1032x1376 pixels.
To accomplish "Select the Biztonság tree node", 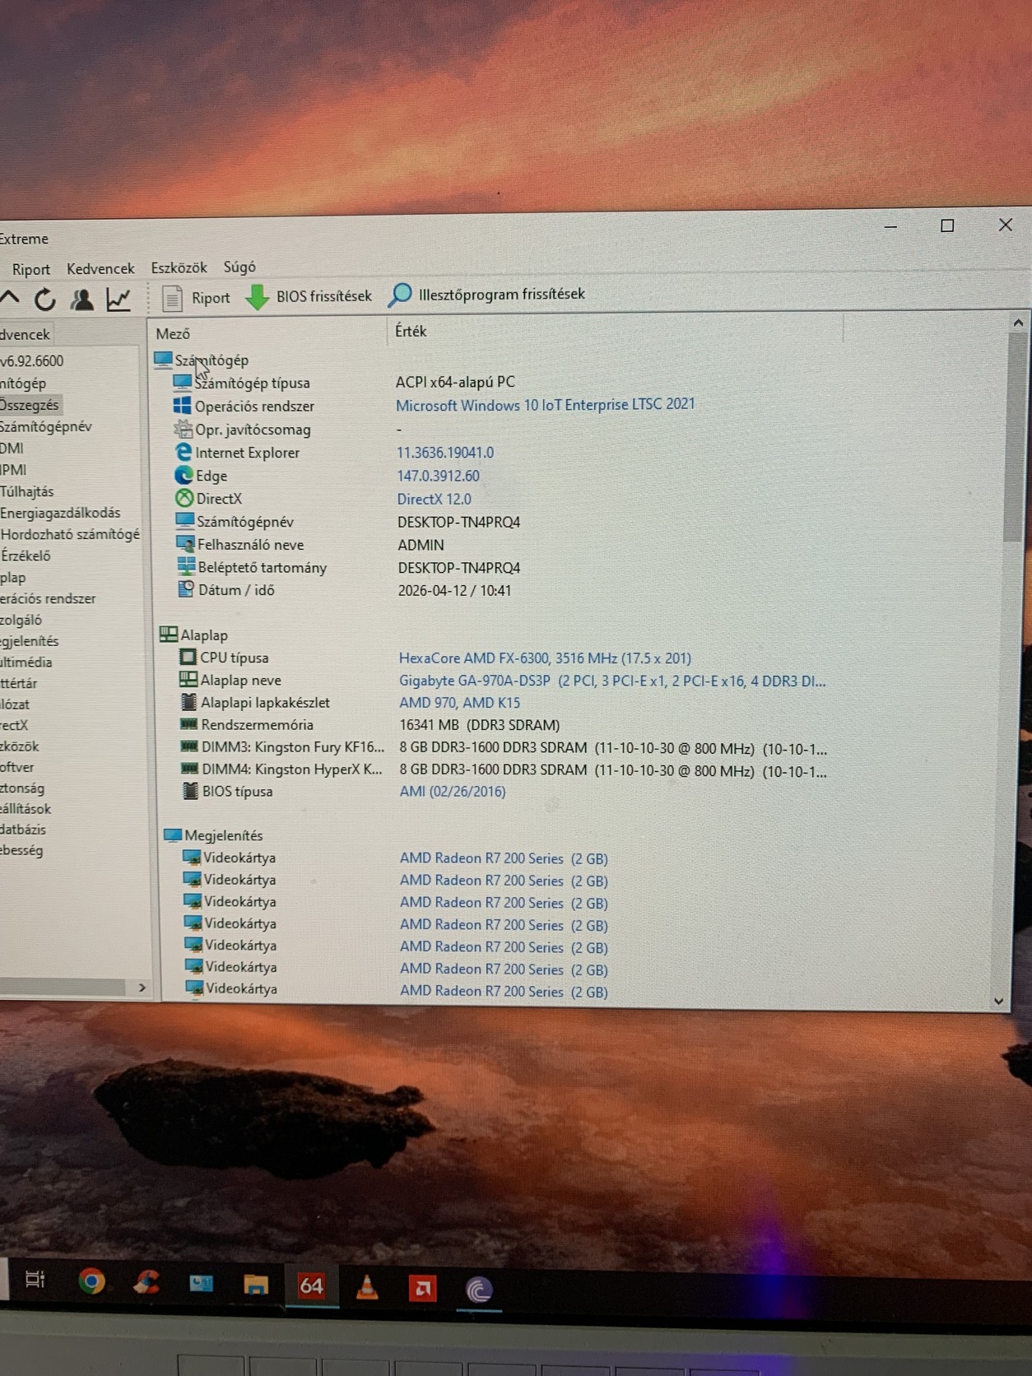I will pyautogui.click(x=22, y=788).
